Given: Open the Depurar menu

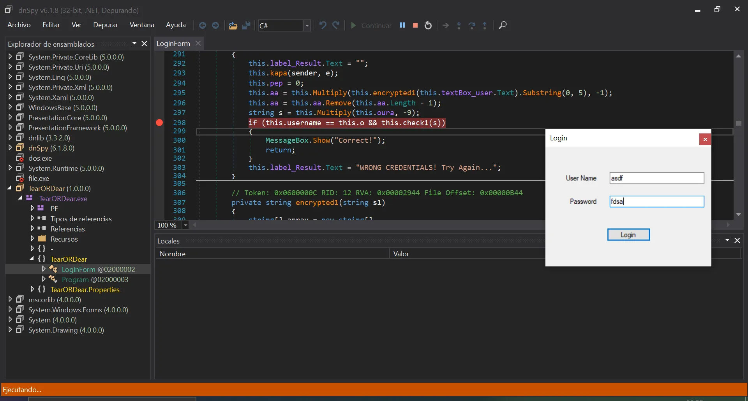Looking at the screenshot, I should pyautogui.click(x=105, y=25).
